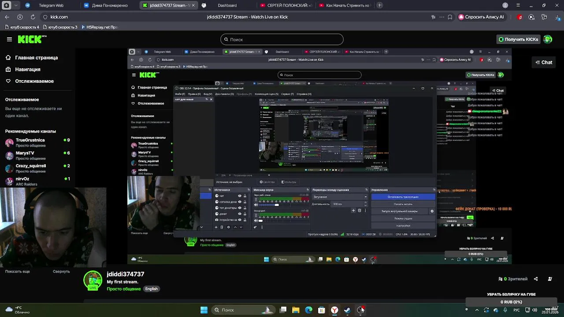Open the Kick hamburger menu
Viewport: 564px width, 317px height.
[9, 39]
